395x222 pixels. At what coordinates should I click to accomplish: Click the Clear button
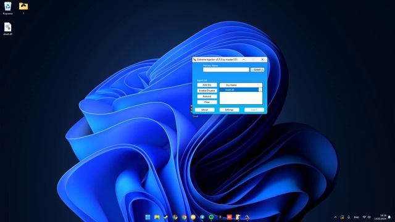pos(207,102)
